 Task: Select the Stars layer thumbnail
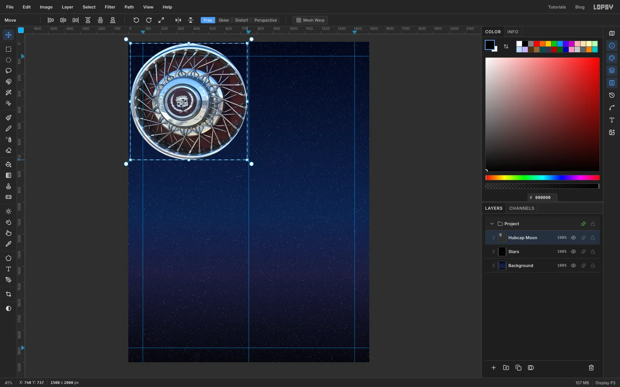tap(502, 252)
